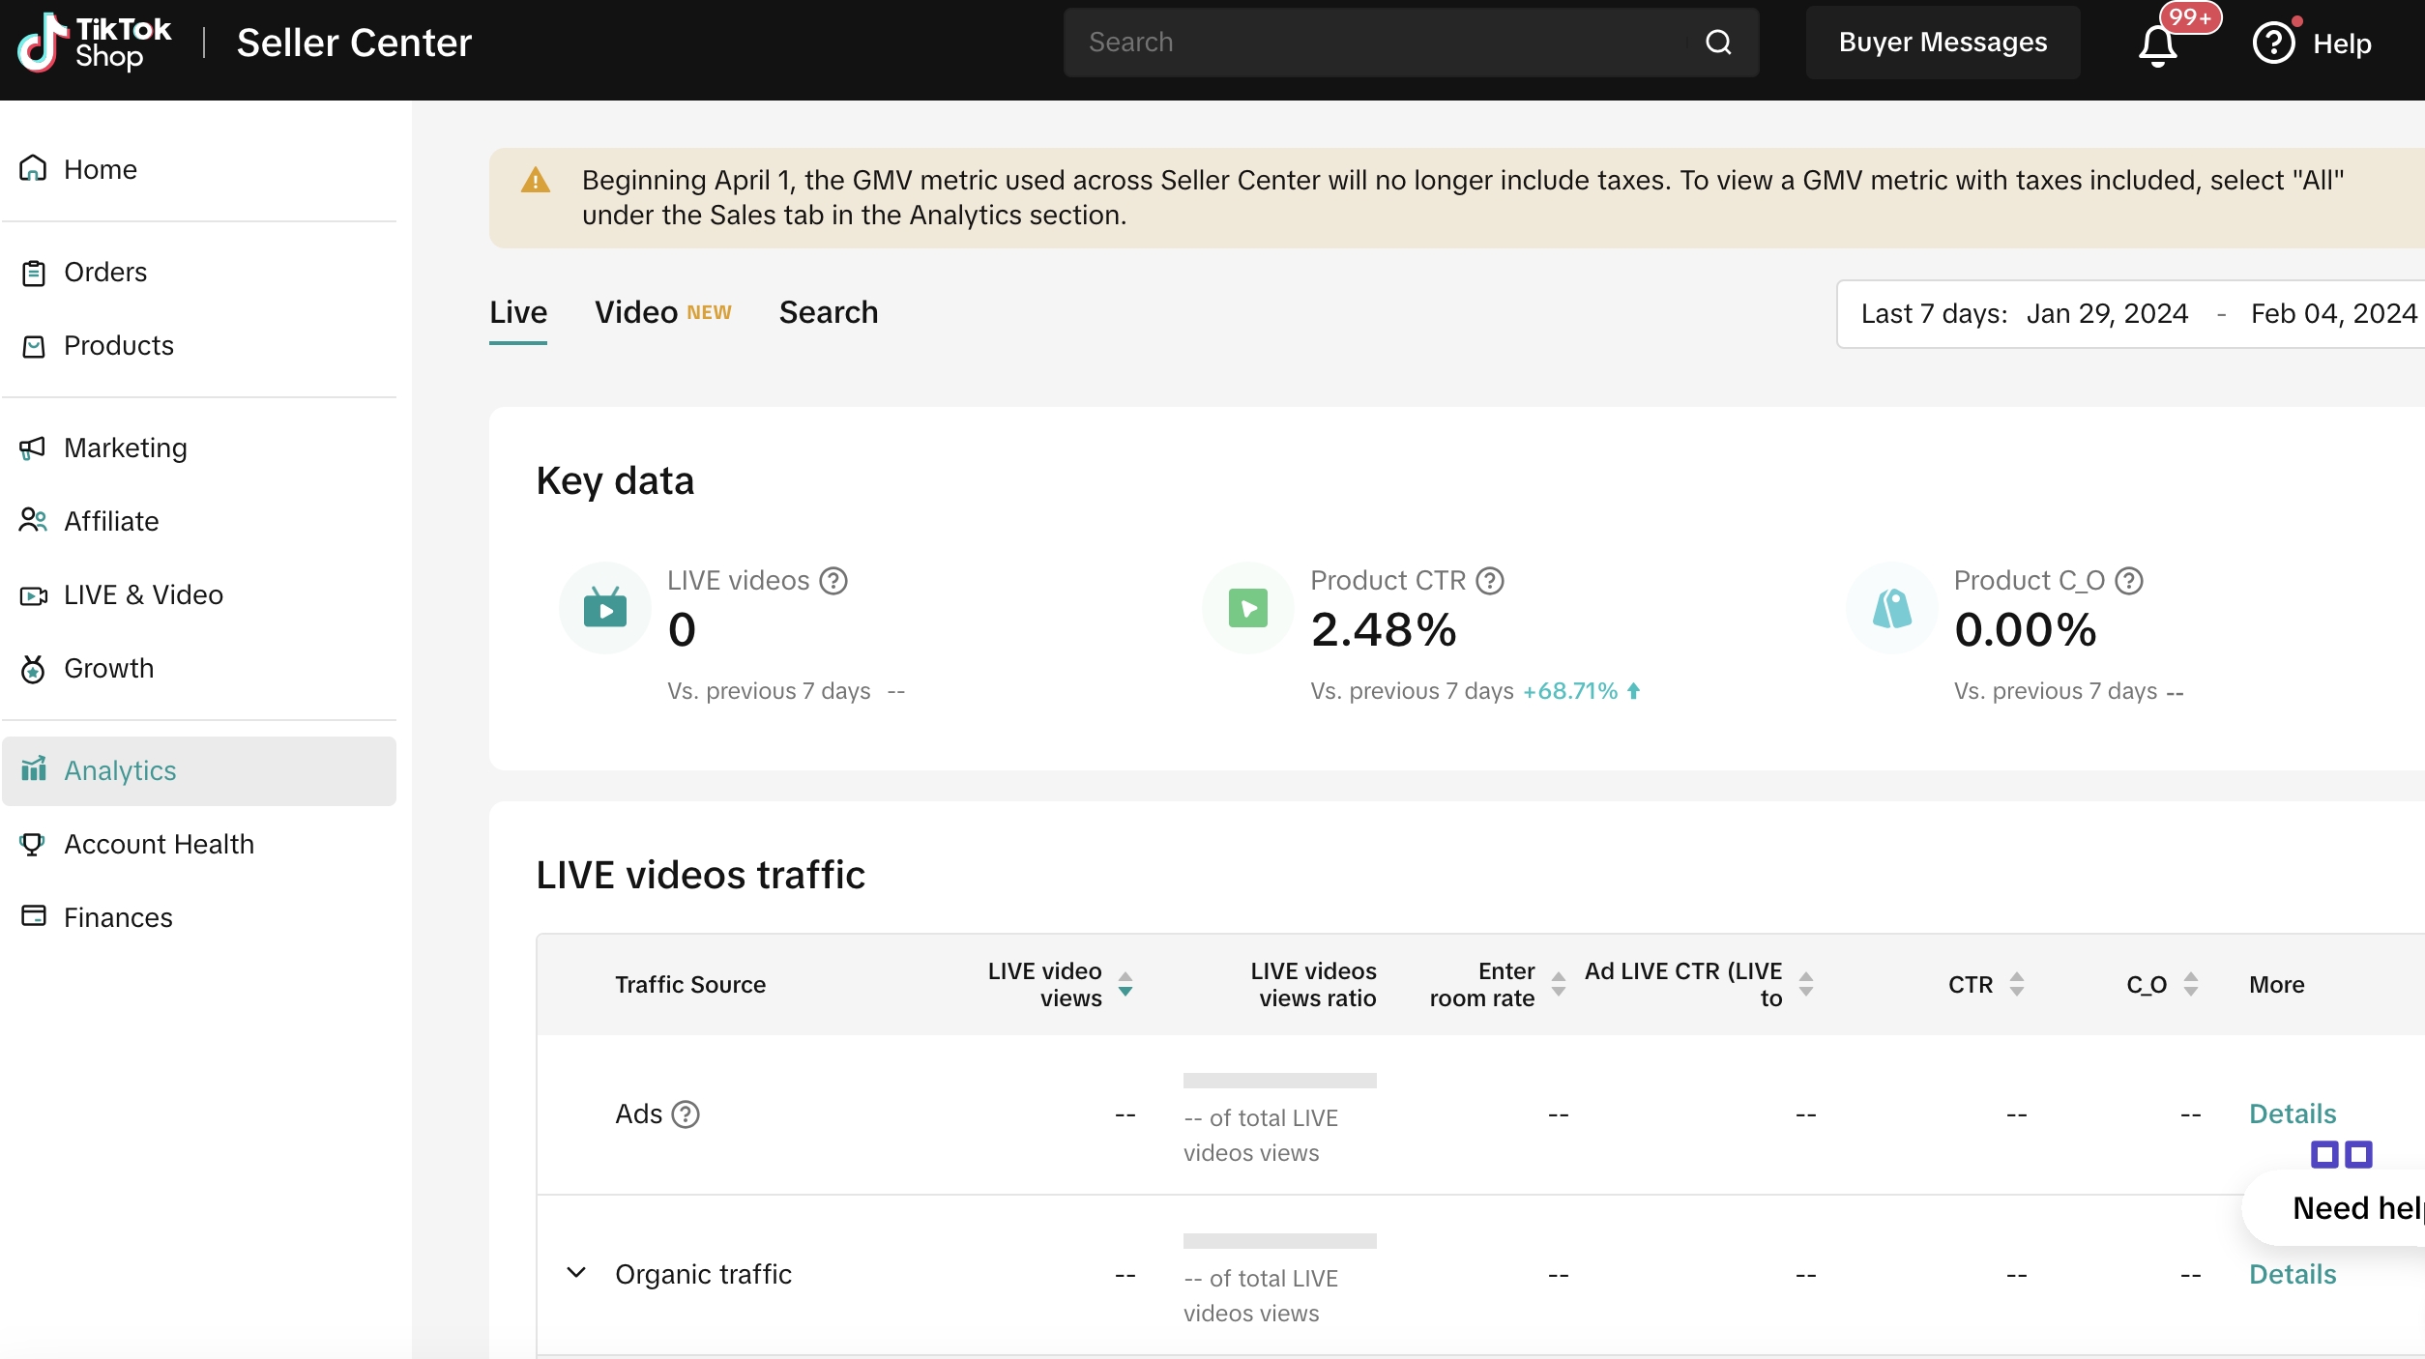This screenshot has width=2425, height=1359.
Task: Open Help via question mark icon
Action: pyautogui.click(x=2273, y=43)
